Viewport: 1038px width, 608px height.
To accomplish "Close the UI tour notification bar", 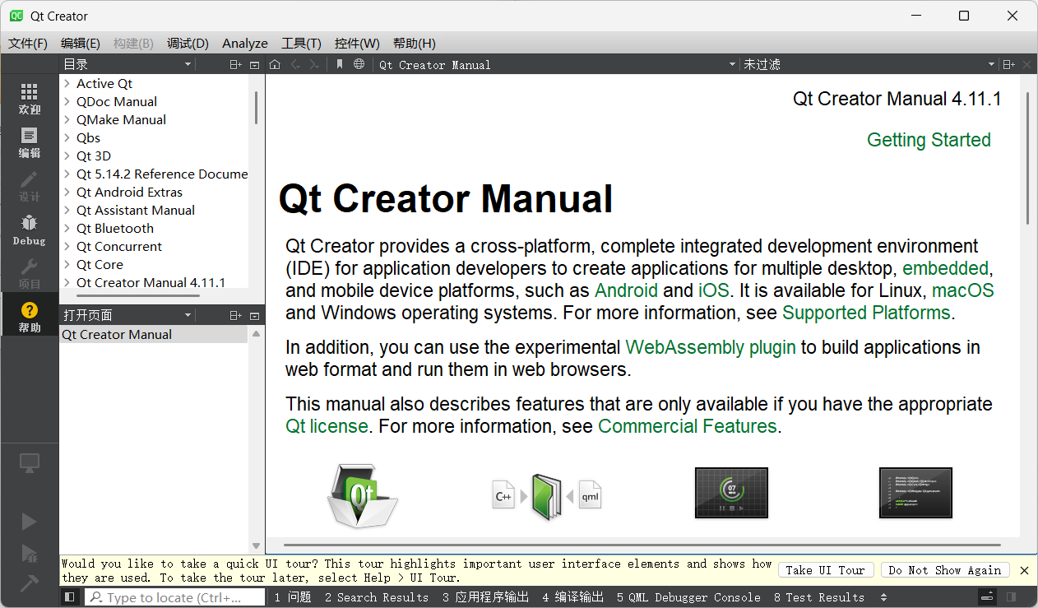I will [x=1024, y=570].
